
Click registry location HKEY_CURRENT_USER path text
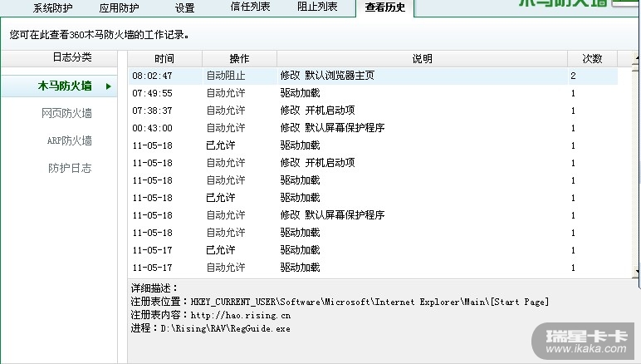369,302
